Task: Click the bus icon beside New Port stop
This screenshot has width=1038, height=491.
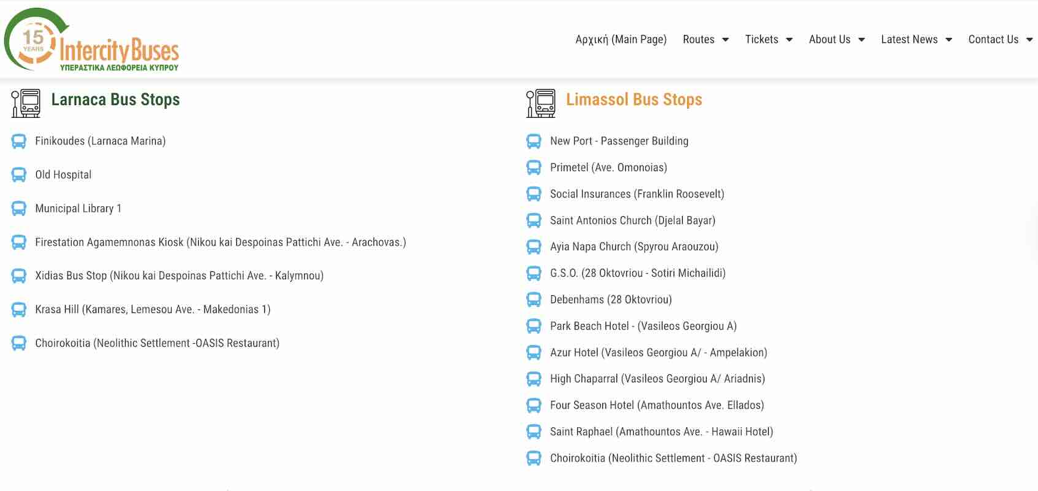Action: point(534,142)
